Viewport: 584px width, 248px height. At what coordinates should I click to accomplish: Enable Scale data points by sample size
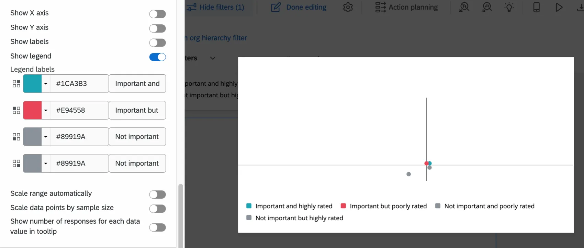pyautogui.click(x=157, y=209)
